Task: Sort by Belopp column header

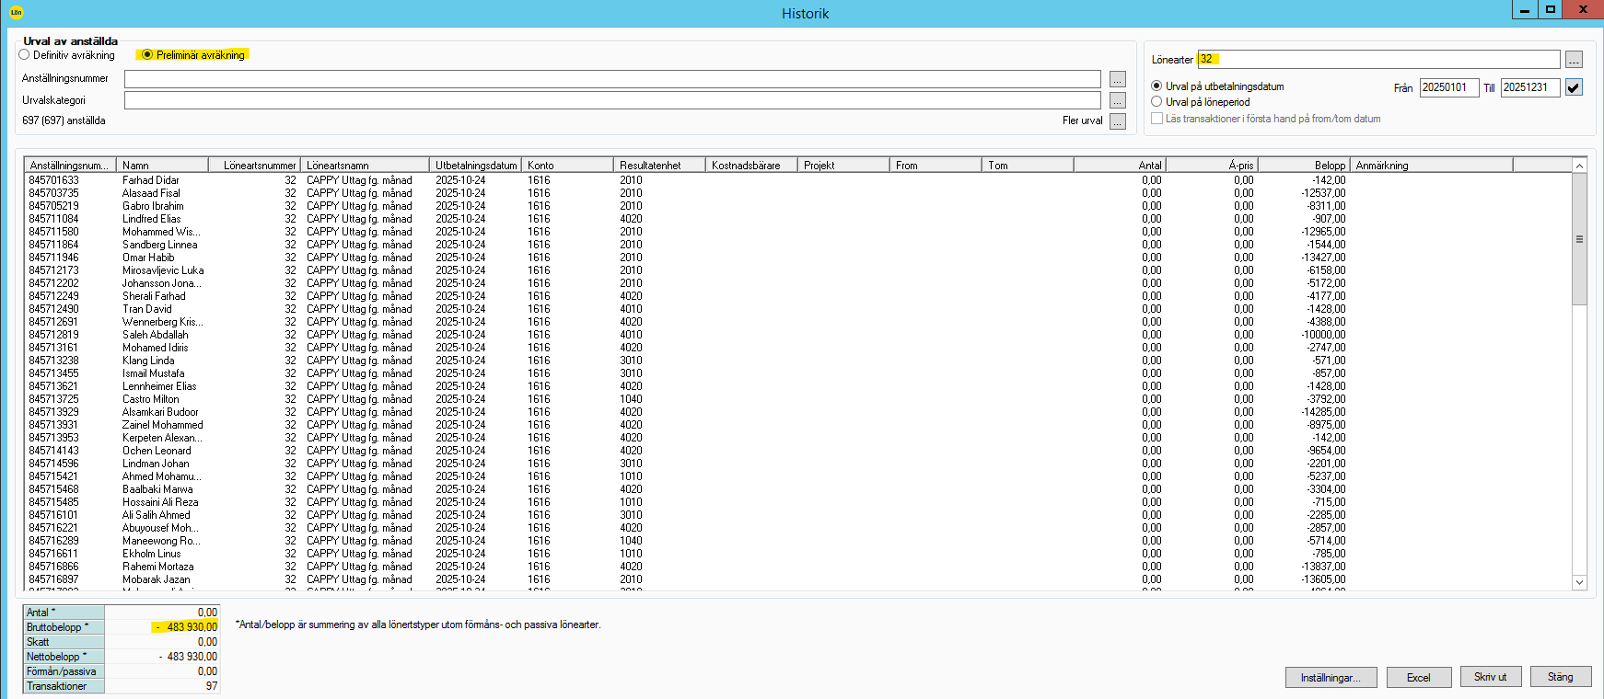Action: (1302, 166)
